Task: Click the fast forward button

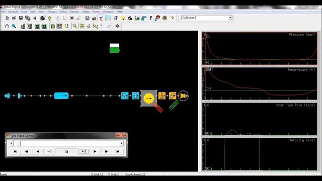Action: click(106, 151)
